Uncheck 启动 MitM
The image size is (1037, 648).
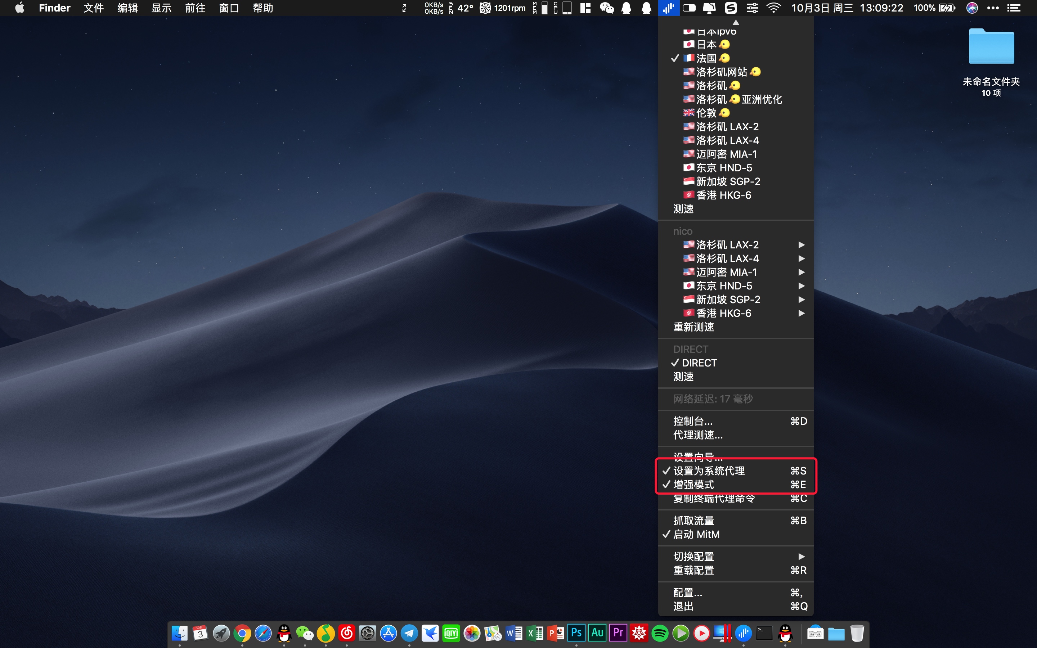point(696,535)
